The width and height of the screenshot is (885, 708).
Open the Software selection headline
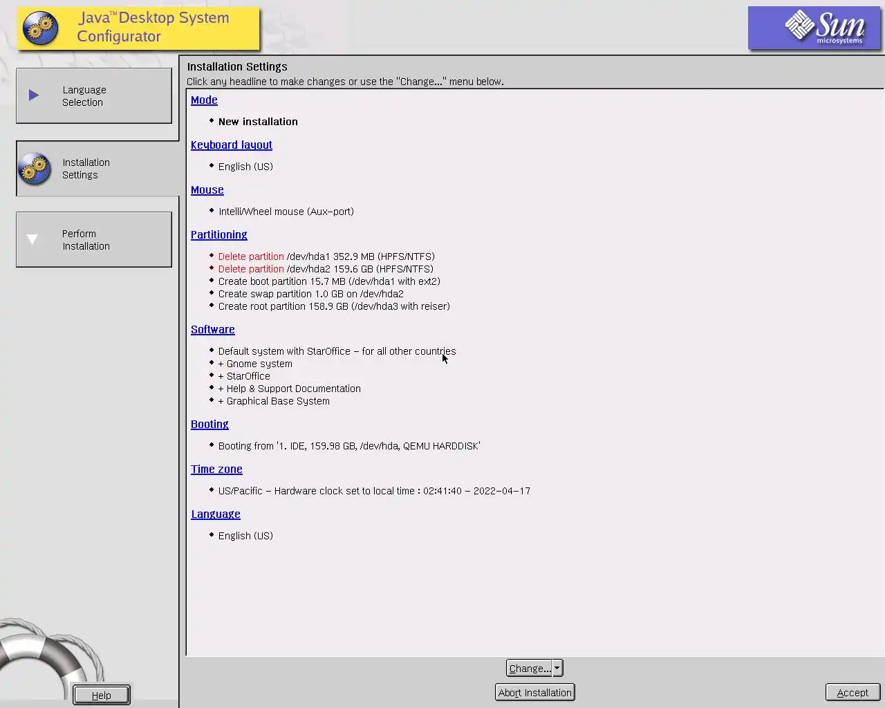213,330
